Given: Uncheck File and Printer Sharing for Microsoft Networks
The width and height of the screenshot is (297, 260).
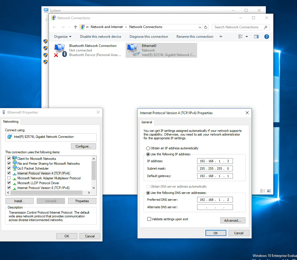Looking at the screenshot, I should (9, 163).
